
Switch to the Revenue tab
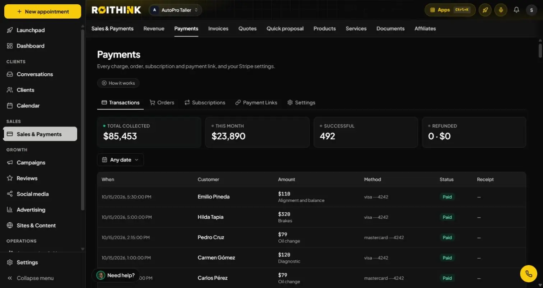pyautogui.click(x=154, y=29)
